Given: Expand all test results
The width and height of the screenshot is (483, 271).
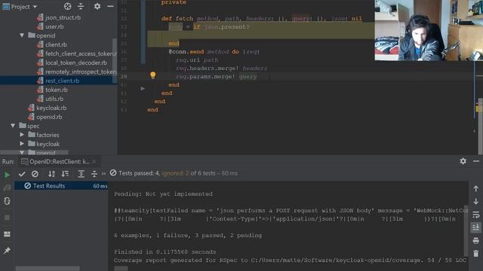Looking at the screenshot, I should tap(81, 174).
